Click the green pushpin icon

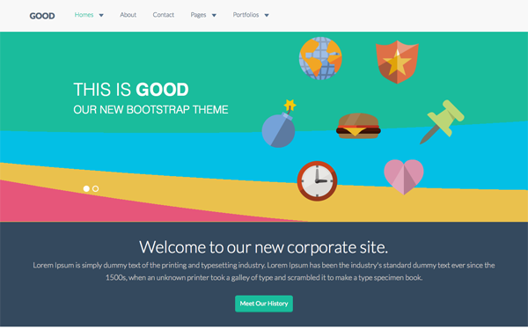click(x=442, y=121)
